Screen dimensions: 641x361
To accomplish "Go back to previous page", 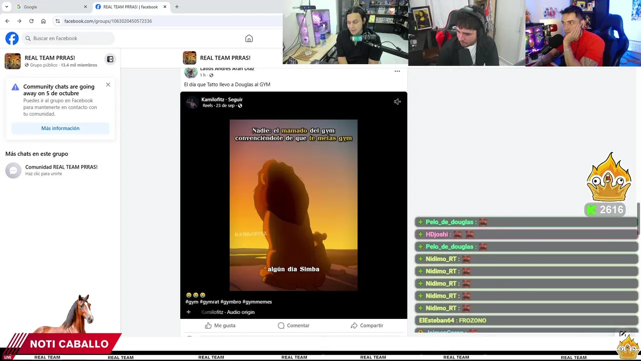I will coord(7,21).
